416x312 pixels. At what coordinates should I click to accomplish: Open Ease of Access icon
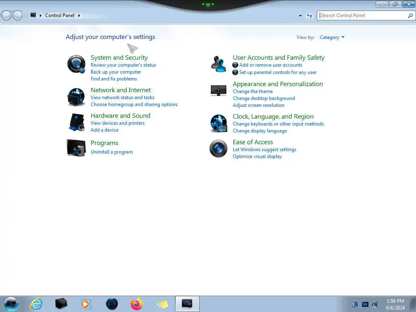[x=218, y=149]
